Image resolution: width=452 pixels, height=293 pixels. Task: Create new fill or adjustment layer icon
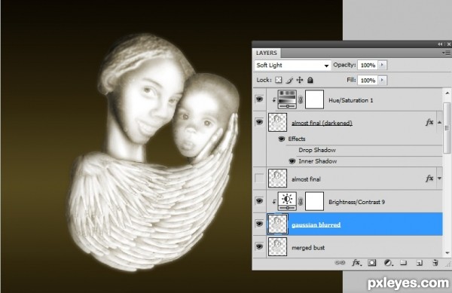tap(388, 262)
